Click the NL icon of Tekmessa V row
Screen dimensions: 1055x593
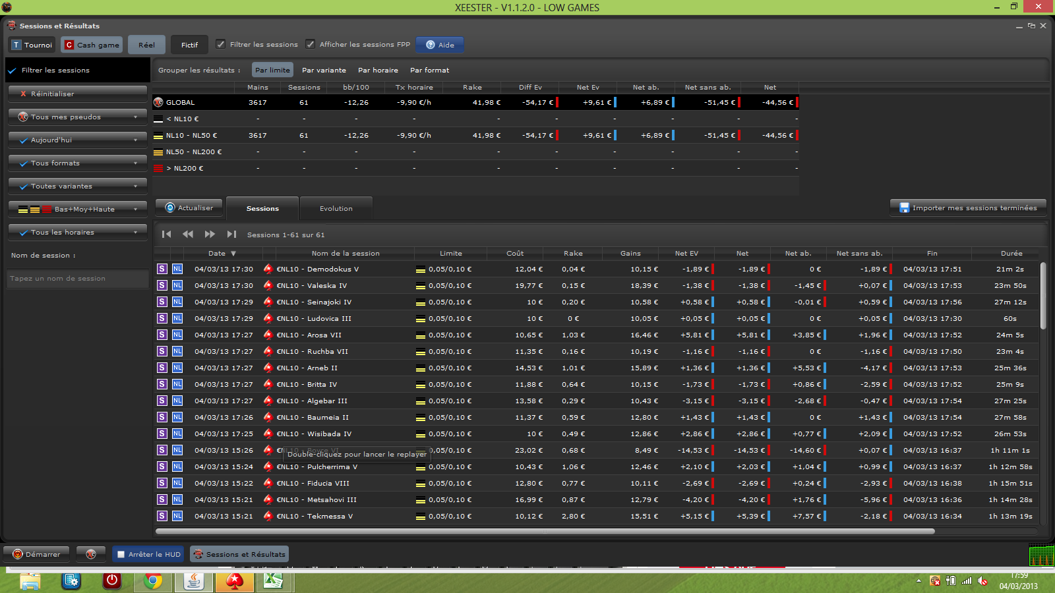pos(177,516)
